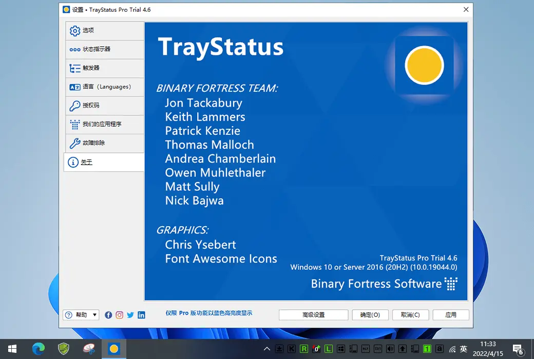Open the Facebook link icon
The width and height of the screenshot is (534, 359).
(108, 315)
